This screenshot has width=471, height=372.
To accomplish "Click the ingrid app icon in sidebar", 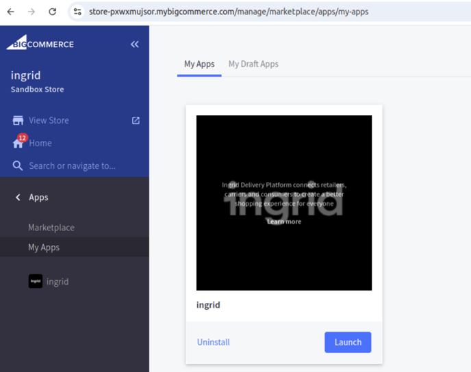I will click(x=36, y=282).
